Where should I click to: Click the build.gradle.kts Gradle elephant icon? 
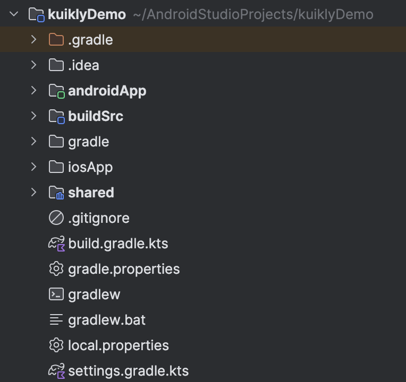click(56, 244)
